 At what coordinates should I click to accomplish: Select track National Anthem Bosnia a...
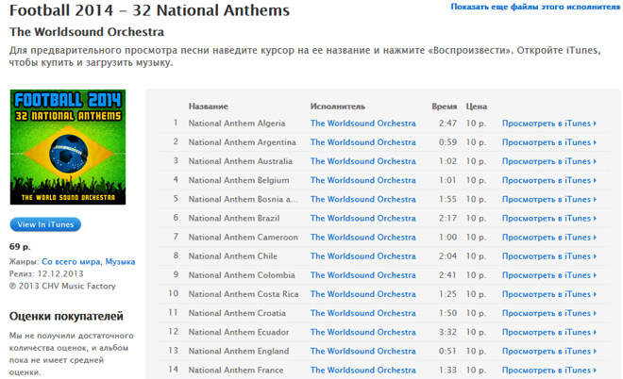pos(244,199)
